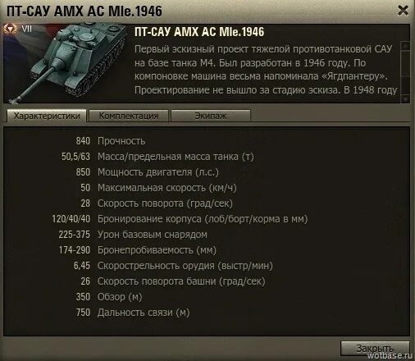The width and height of the screenshot is (415, 361).
Task: Select the Мощность двигателя stat row
Action: (148, 172)
